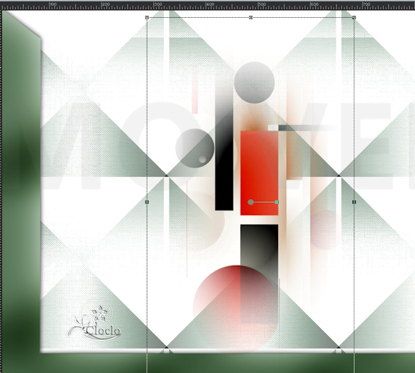The height and width of the screenshot is (373, 415).
Task: Click the Cloclo flower watermark logo
Action: click(95, 325)
